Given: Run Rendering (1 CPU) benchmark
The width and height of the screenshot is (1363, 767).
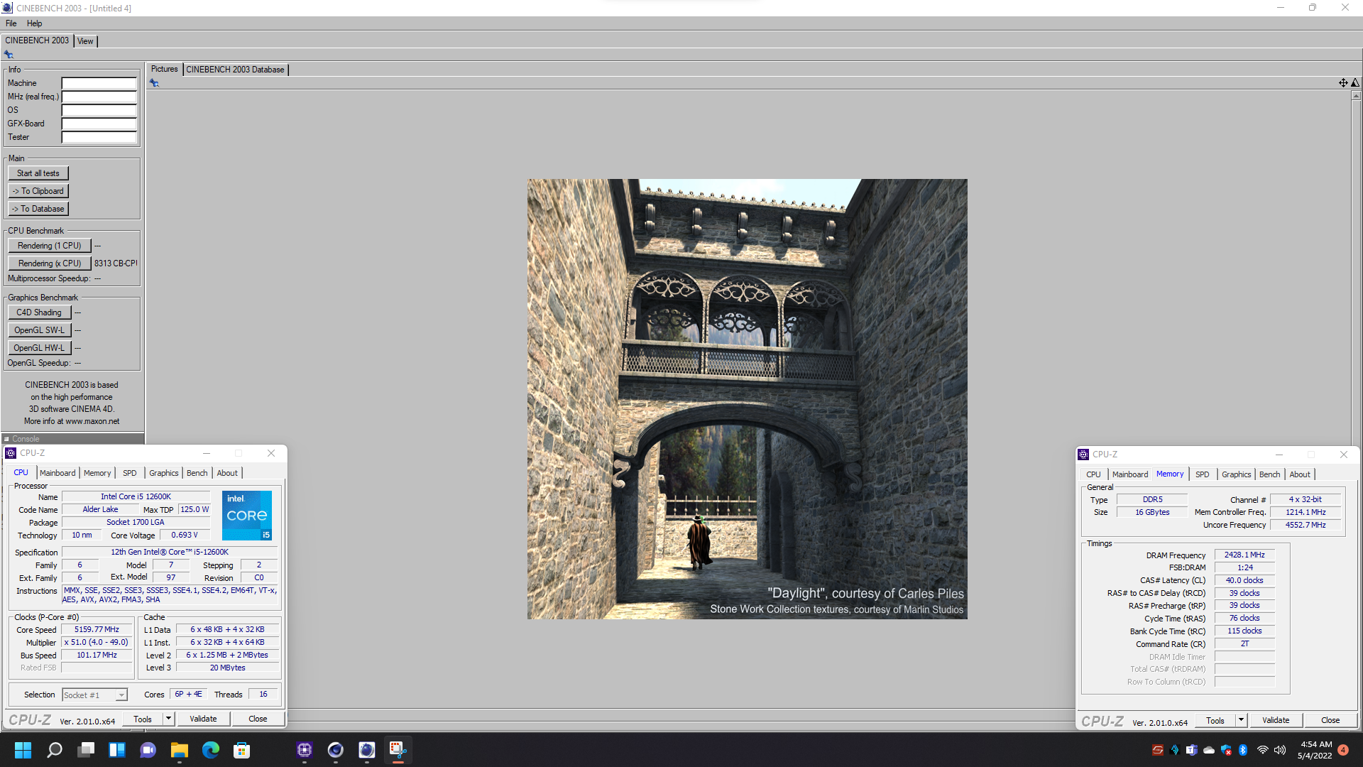Looking at the screenshot, I should pos(50,246).
